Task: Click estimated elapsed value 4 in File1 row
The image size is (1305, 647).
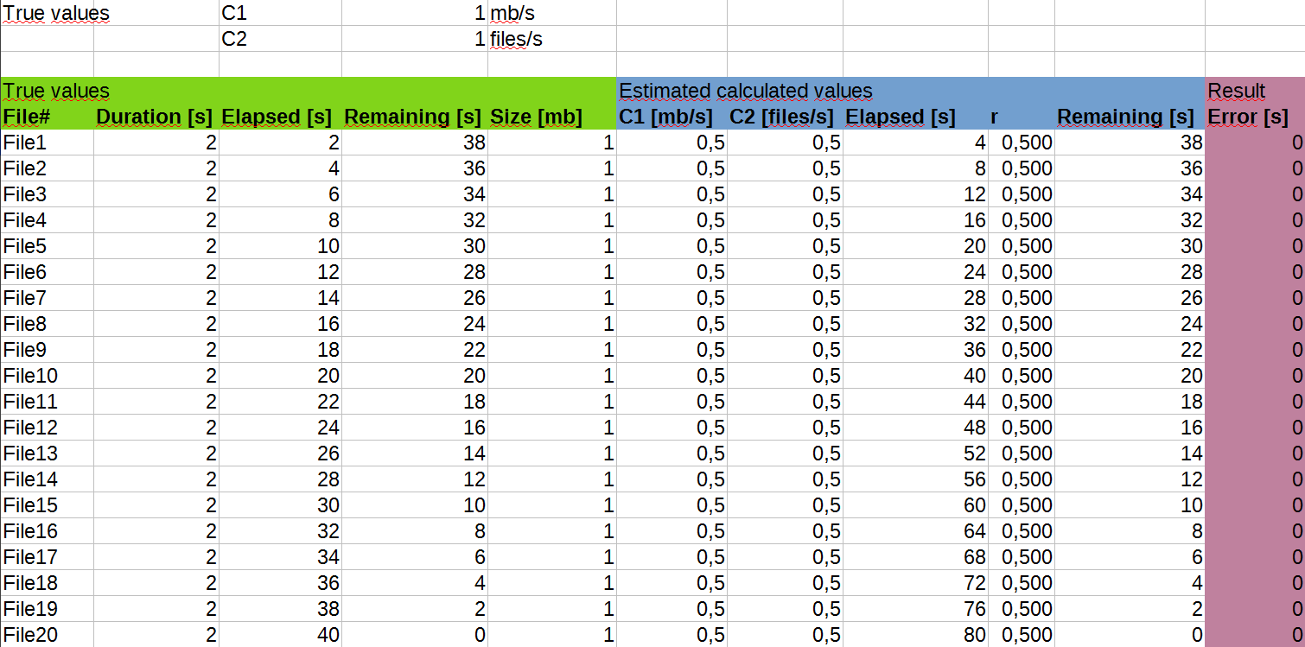Action: tap(915, 143)
